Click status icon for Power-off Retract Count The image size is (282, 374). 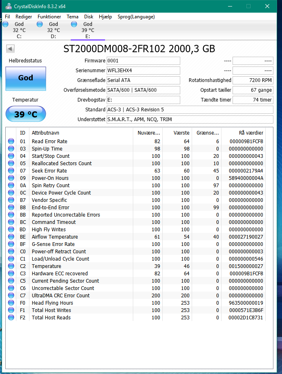point(11,251)
